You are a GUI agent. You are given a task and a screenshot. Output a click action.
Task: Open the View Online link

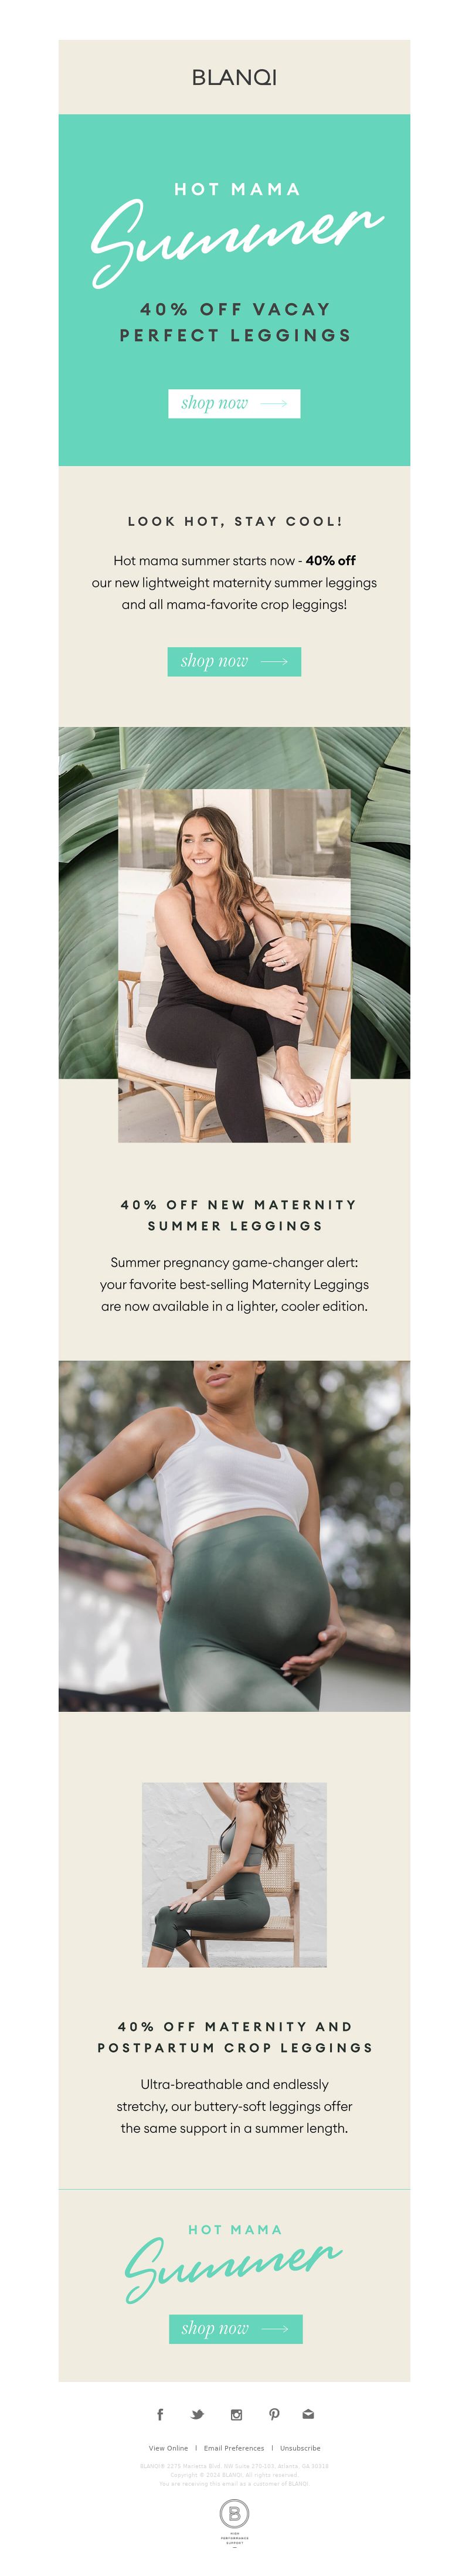(x=168, y=2448)
